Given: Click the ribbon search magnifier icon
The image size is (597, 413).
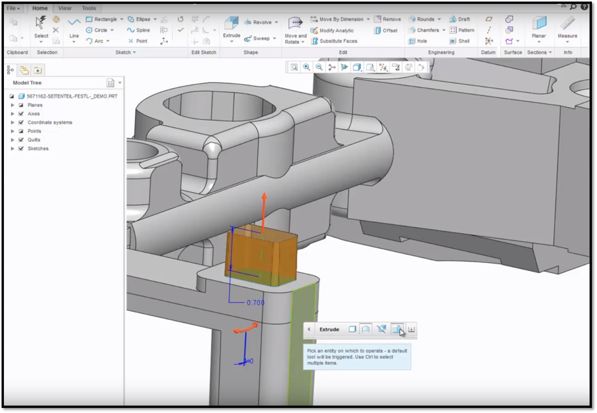Looking at the screenshot, I should (573, 7).
